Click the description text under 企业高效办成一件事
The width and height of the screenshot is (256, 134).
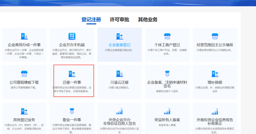[24, 54]
